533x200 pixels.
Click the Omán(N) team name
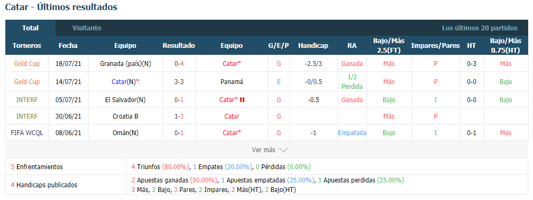tap(125, 133)
